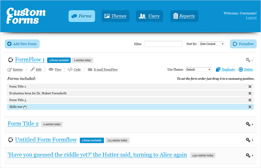Switch to the Themes tab
The image size is (261, 168).
(115, 16)
